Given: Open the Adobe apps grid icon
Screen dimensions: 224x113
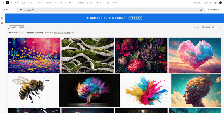Looking at the screenshot, I should [x=3, y=3].
